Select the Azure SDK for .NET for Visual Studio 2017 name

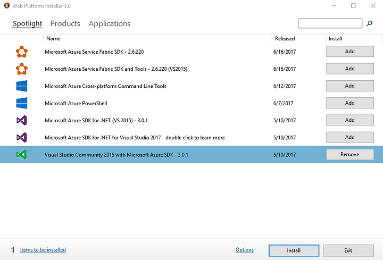pos(135,138)
